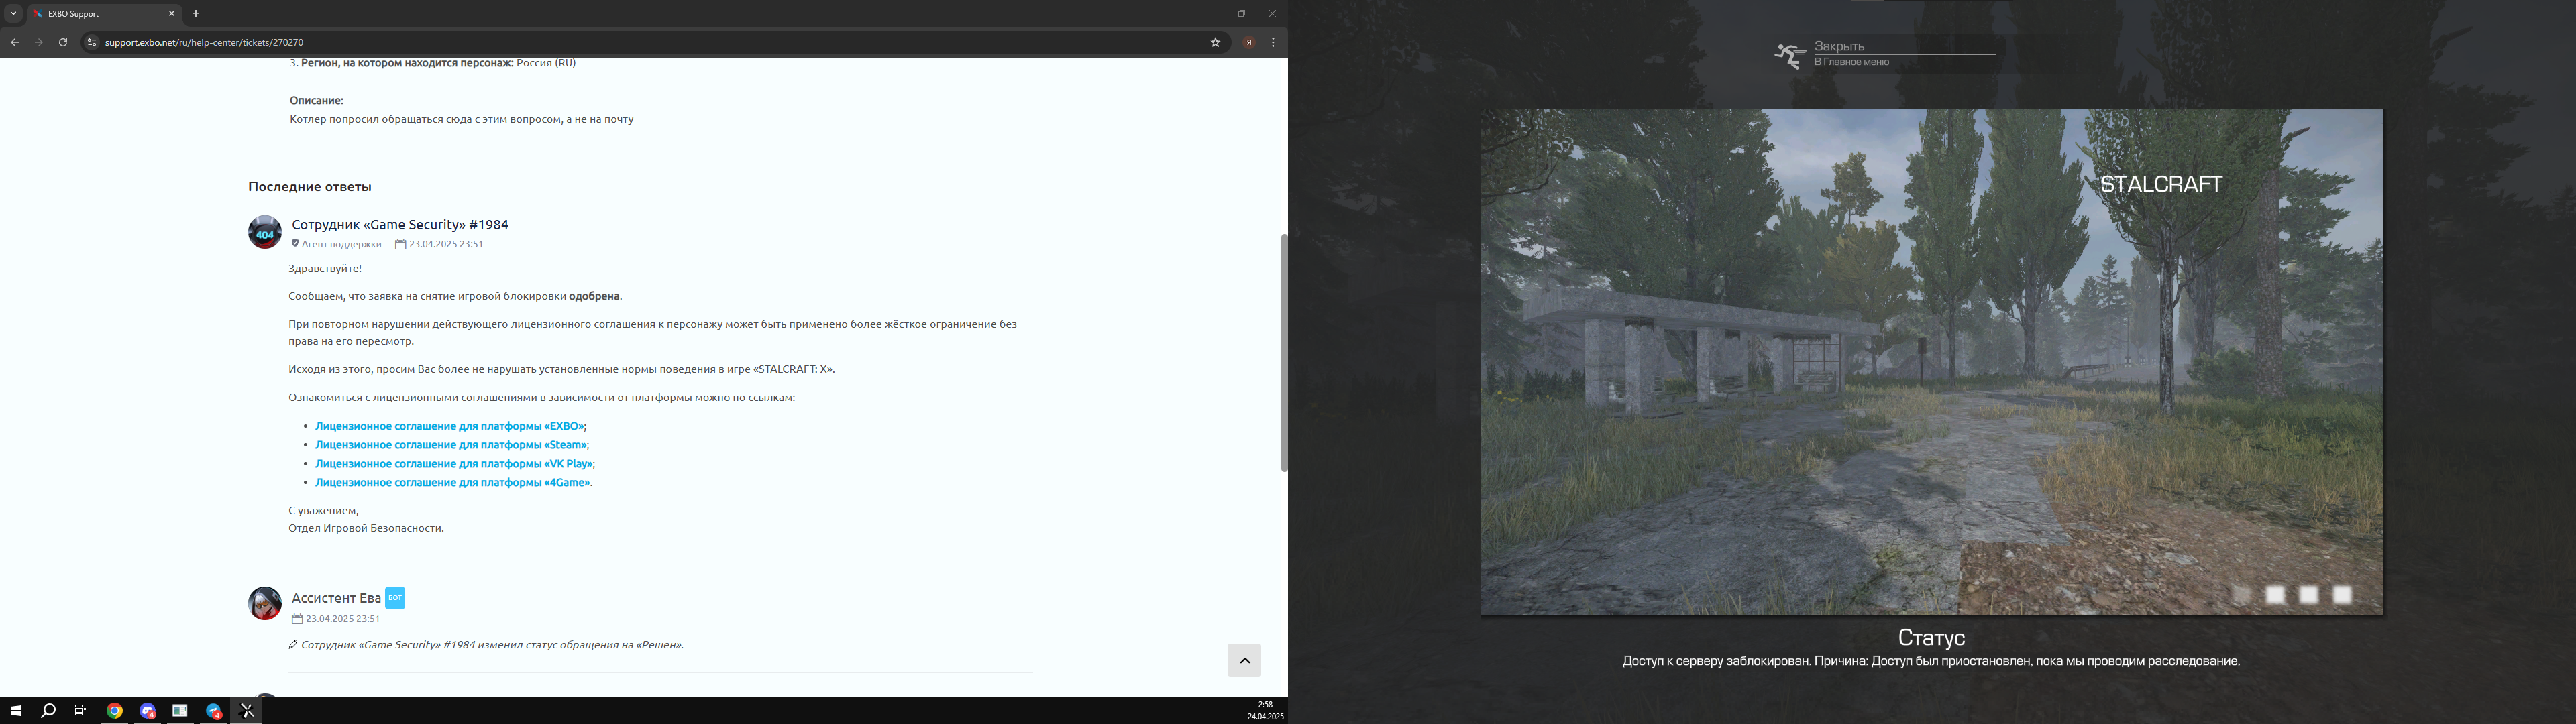The height and width of the screenshot is (724, 2576).
Task: Click the Ассистент Ева name
Action: [336, 598]
